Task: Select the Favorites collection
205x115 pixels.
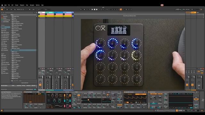Action: [5, 16]
